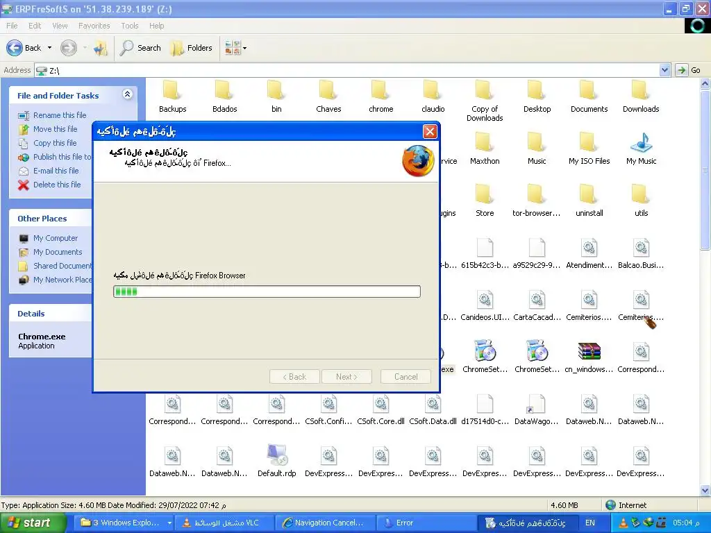Click Move this file link

[56, 129]
